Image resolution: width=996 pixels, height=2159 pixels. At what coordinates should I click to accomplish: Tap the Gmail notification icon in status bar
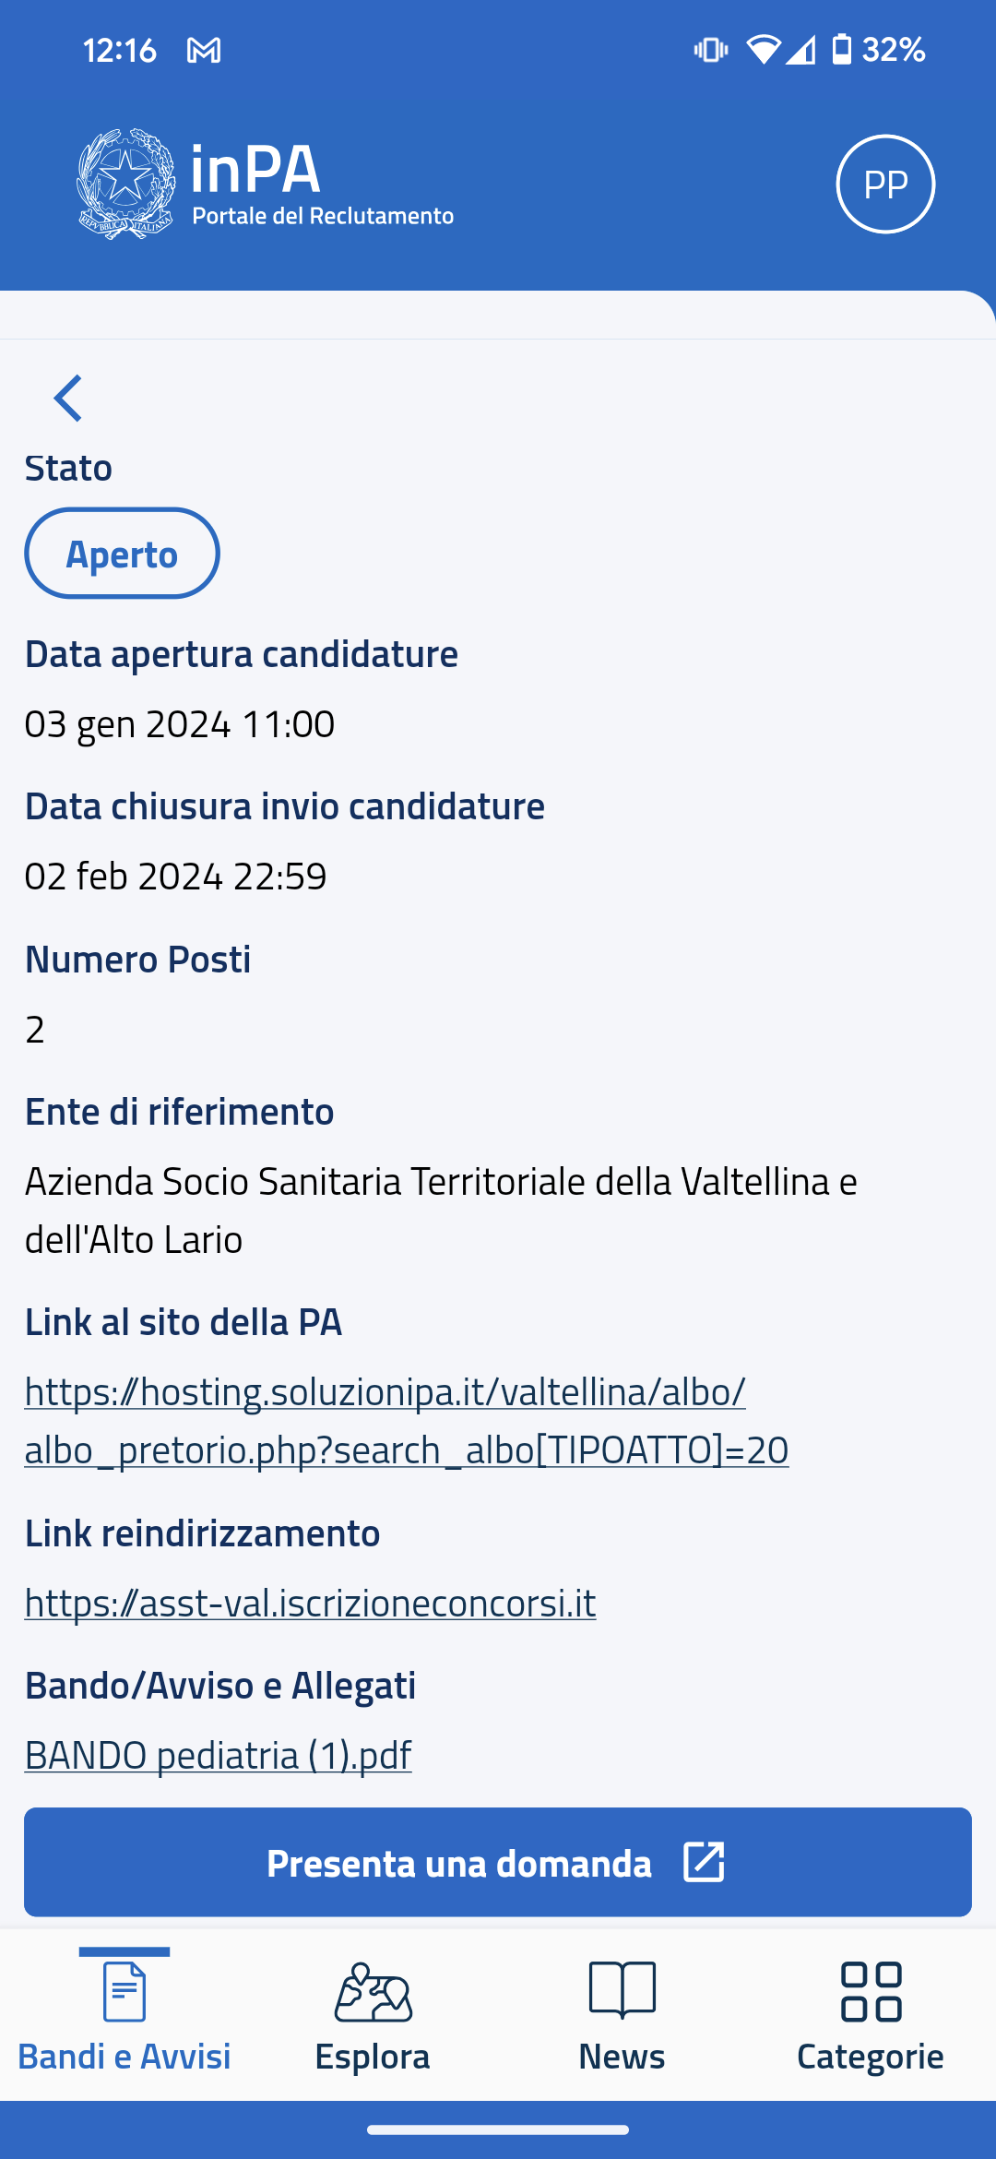[x=204, y=50]
